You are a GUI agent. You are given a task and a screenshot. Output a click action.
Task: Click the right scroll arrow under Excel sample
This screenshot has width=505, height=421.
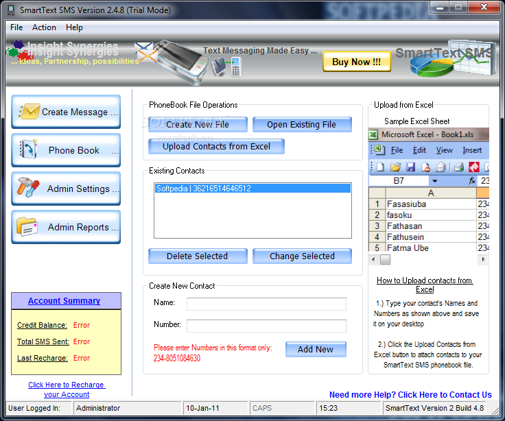(x=483, y=259)
